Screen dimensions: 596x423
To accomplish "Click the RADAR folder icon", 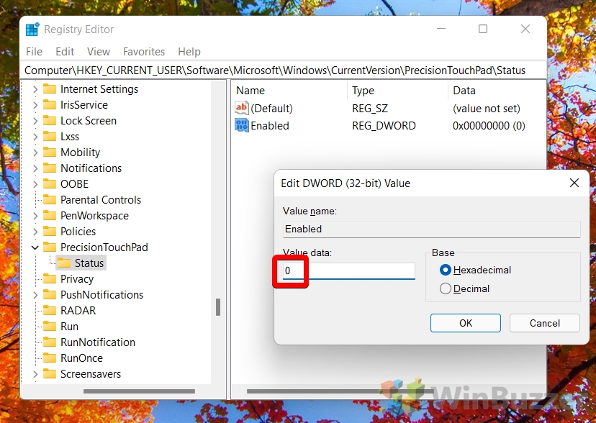I will pos(50,311).
